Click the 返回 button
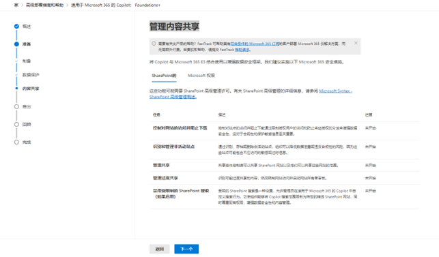The width and height of the screenshot is (439, 257). [160, 249]
